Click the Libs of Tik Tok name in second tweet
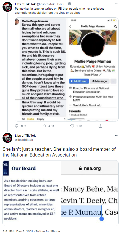 [x=25, y=136]
